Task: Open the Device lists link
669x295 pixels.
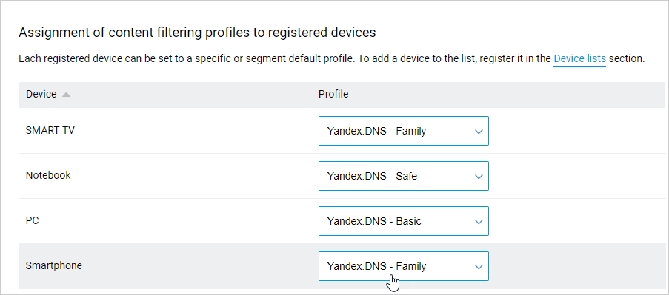Action: pos(579,58)
